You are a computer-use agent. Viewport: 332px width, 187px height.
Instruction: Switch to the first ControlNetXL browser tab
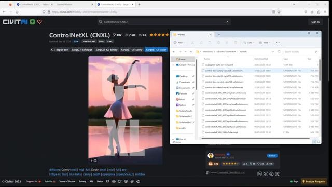point(35,5)
